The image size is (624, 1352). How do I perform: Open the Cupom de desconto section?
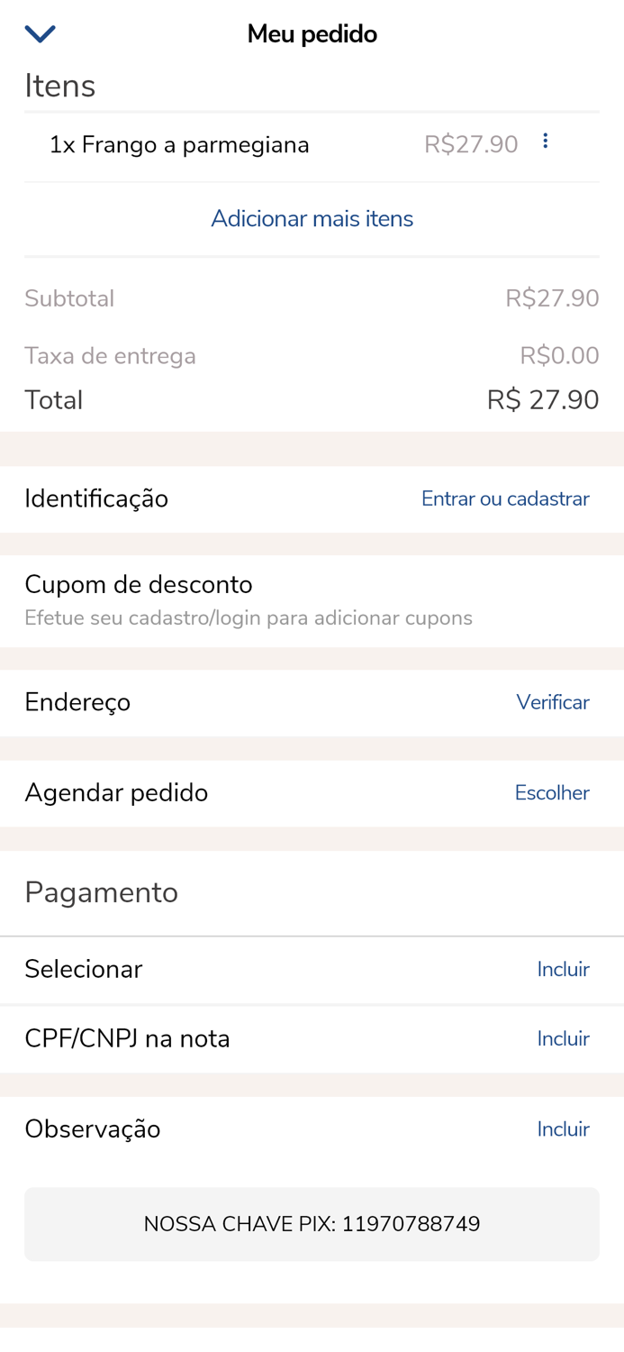[139, 585]
